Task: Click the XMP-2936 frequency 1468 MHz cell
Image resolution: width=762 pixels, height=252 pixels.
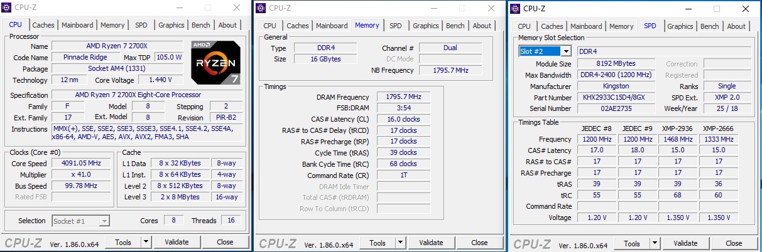Action: click(x=677, y=139)
